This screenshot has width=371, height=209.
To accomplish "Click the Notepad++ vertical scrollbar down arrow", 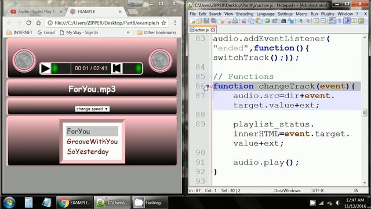I will click(365, 183).
